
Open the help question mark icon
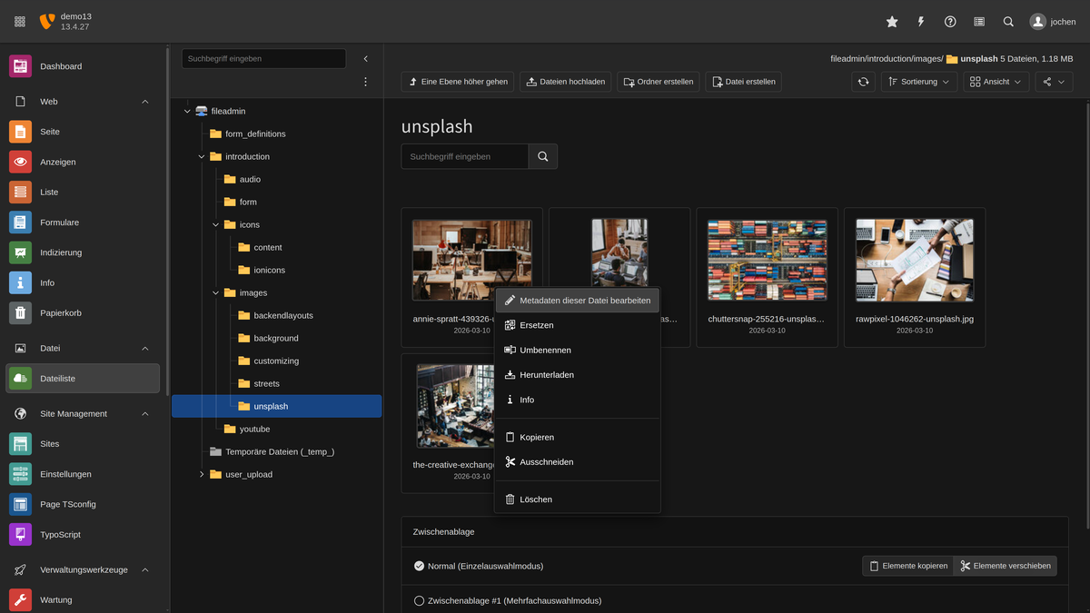point(949,21)
